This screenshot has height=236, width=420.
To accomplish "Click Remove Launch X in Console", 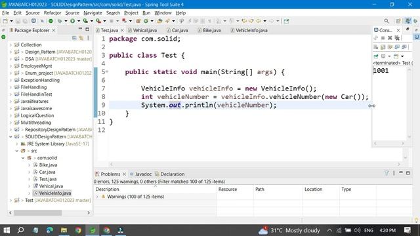I will click(390, 38).
